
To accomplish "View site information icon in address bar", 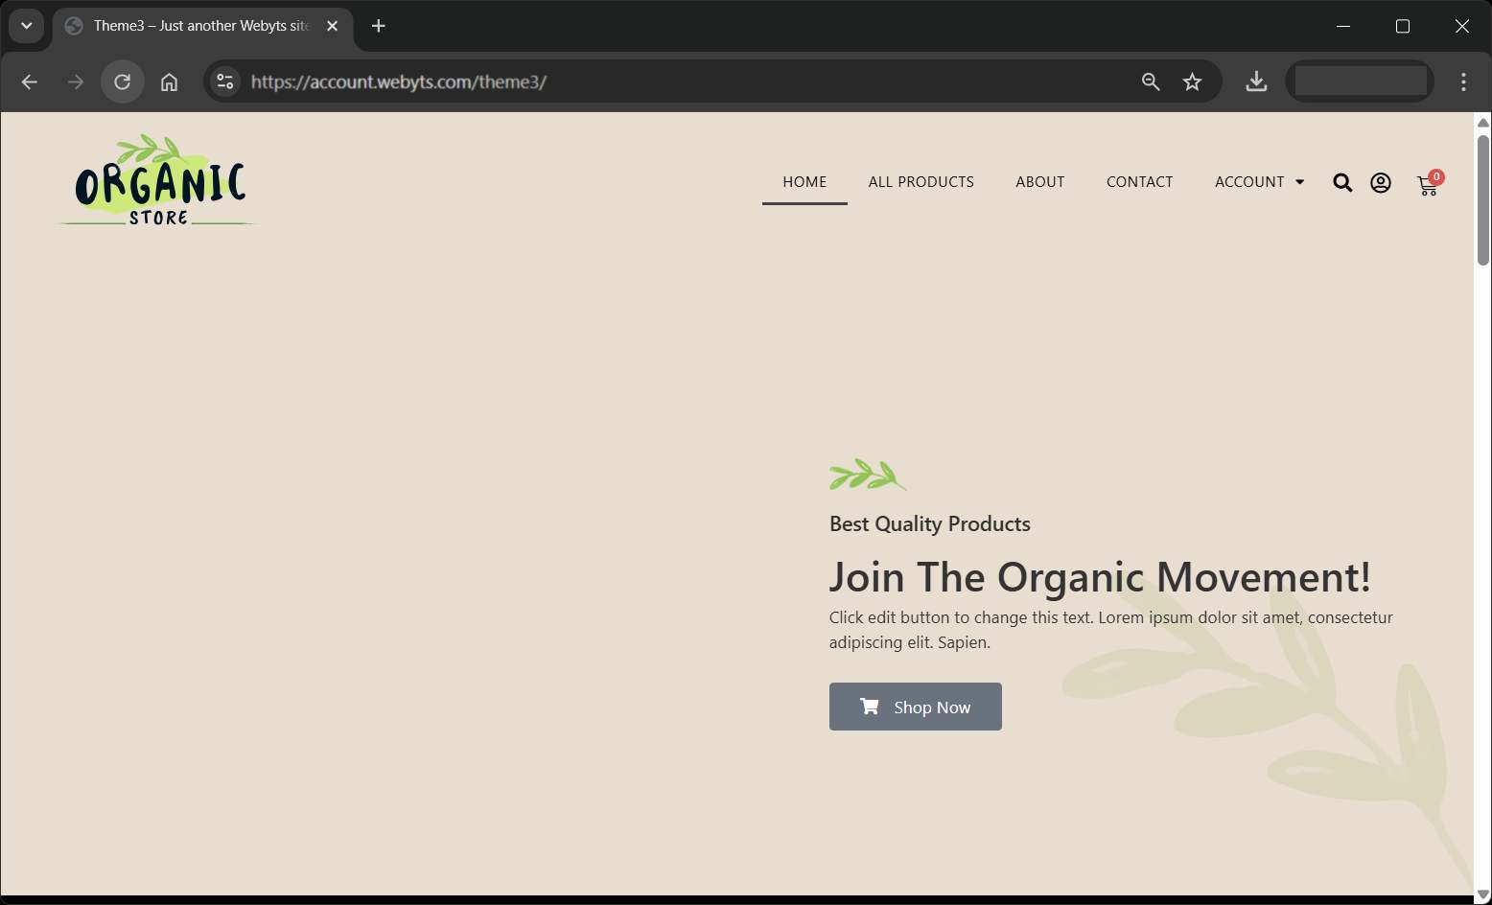I will [x=225, y=82].
